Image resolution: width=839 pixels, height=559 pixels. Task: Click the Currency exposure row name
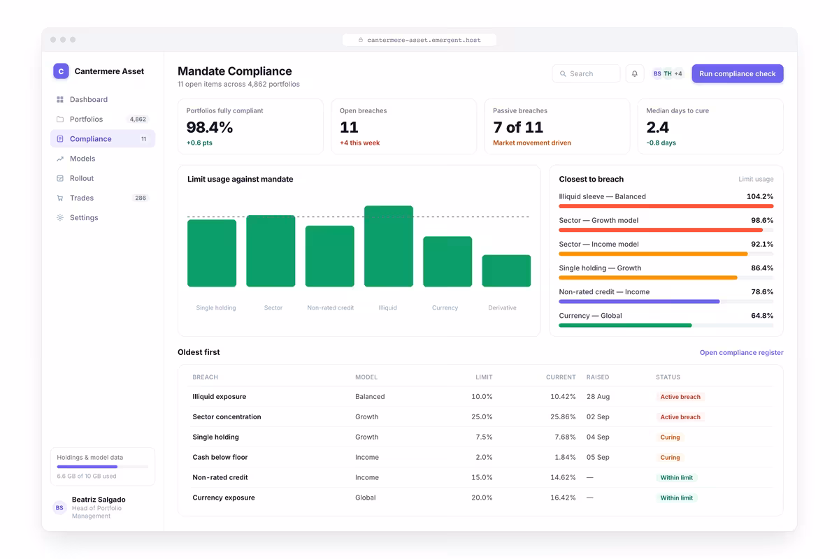[224, 498]
